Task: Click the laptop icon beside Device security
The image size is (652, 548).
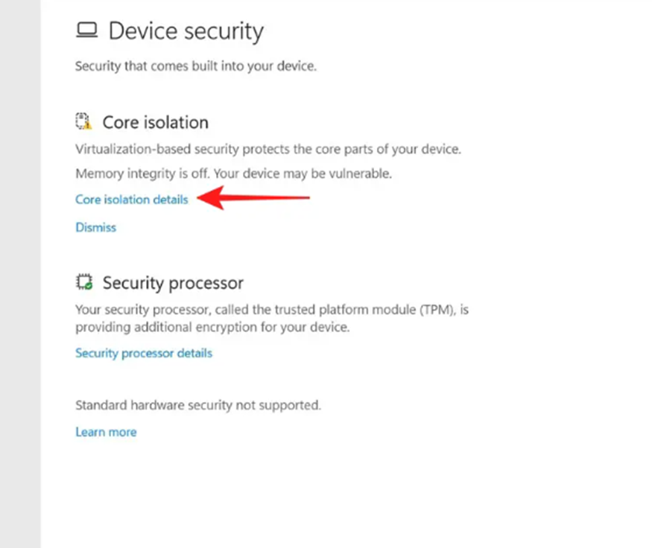Action: coord(87,31)
